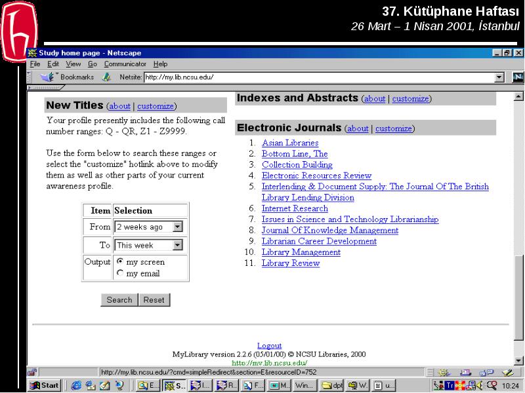This screenshot has height=393, width=525.
Task: Click the Netscape N logo
Action: point(518,77)
